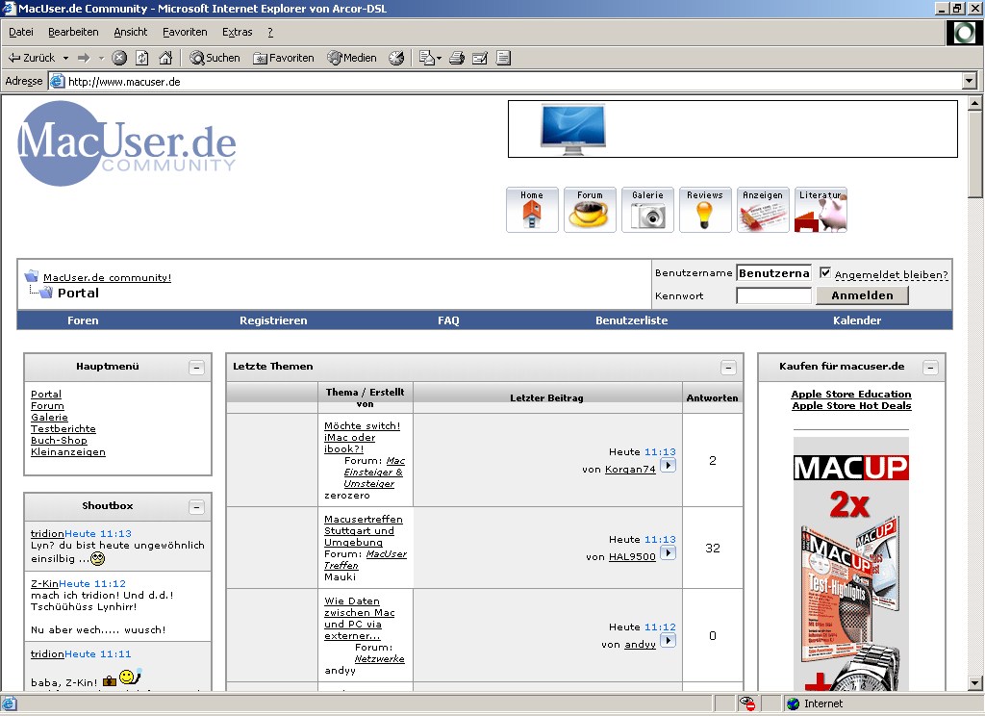
Task: Click the edit page toolbar icon
Action: (x=480, y=58)
